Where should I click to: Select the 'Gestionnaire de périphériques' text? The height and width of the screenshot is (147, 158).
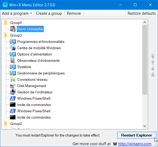41,73
